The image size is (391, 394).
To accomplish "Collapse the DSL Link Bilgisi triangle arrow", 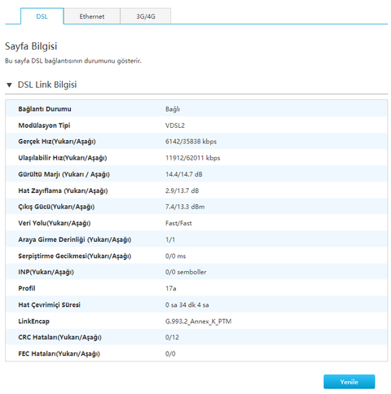I will coord(9,85).
